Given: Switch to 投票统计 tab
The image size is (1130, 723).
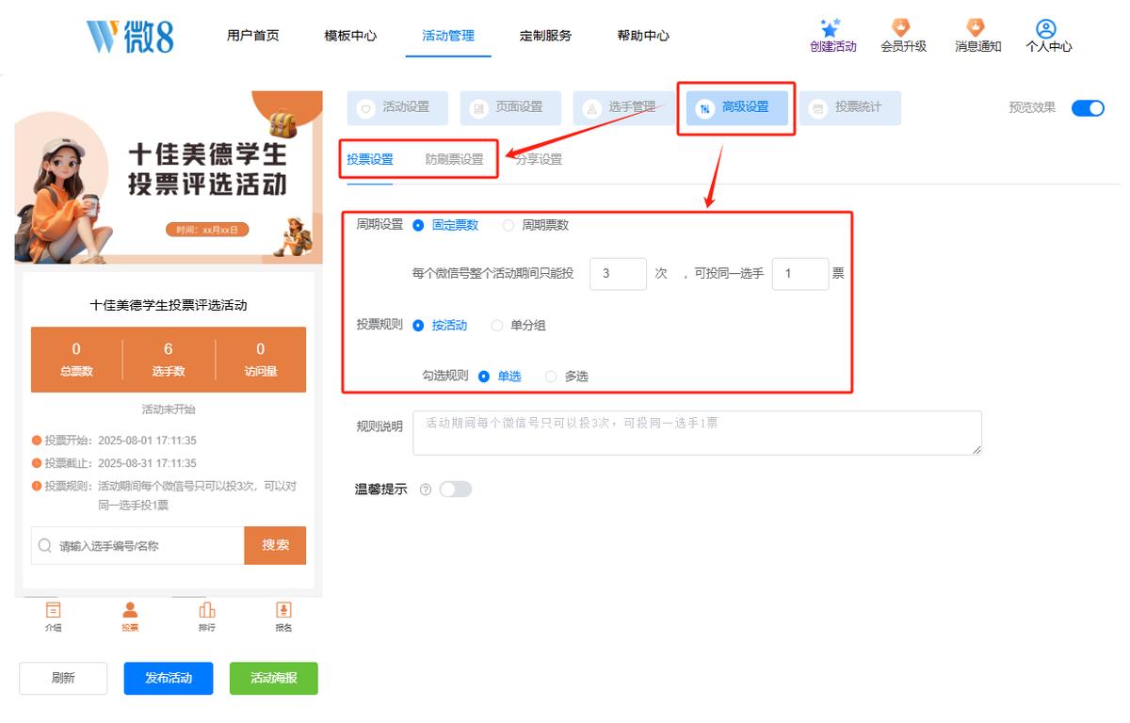Looking at the screenshot, I should click(x=849, y=108).
